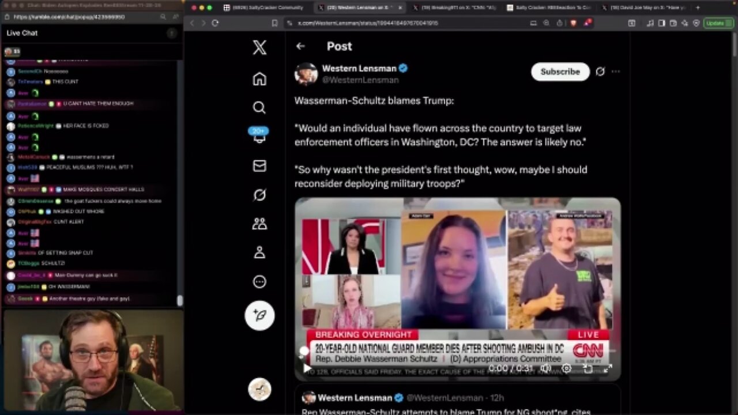The width and height of the screenshot is (738, 415).
Task: Compose a new post with feather button
Action: 259,315
